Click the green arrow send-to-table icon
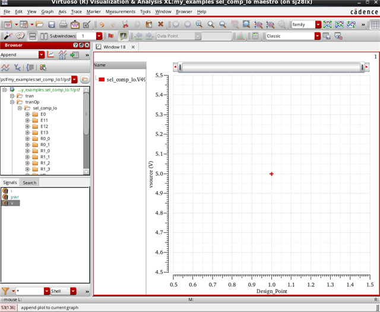Viewport: 380px width, 312px height. coord(74,55)
